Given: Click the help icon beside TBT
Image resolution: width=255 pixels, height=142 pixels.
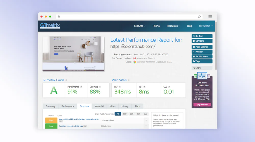Looking at the screenshot, I should click(144, 87).
